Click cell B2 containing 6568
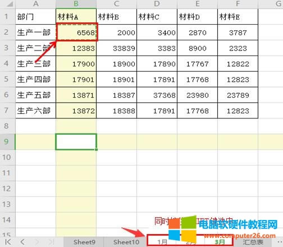The height and width of the screenshot is (247, 283). point(77,32)
